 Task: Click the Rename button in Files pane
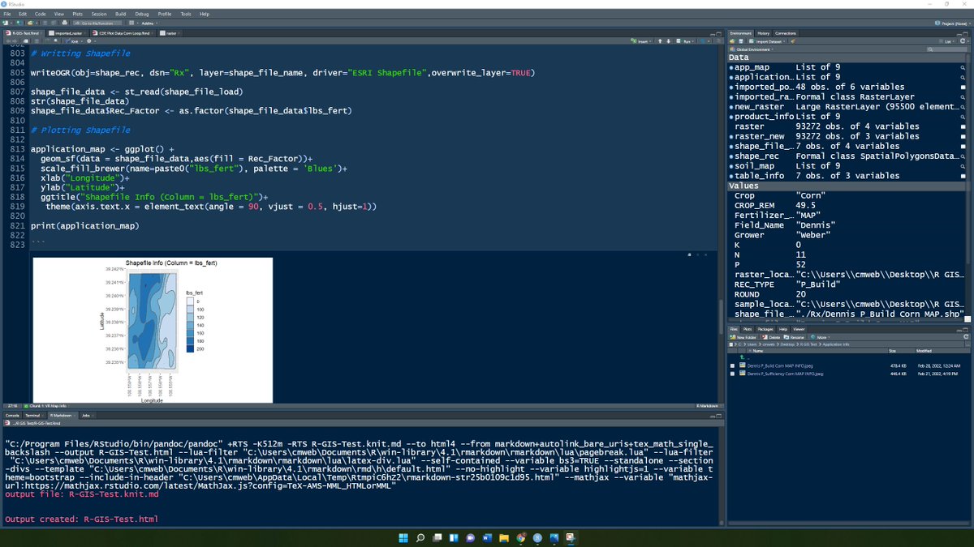pyautogui.click(x=794, y=337)
